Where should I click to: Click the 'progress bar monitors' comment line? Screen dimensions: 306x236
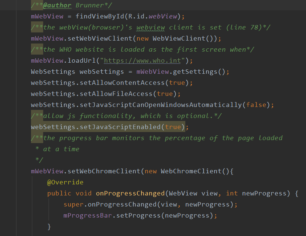click(157, 138)
